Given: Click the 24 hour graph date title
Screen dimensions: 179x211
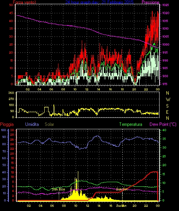Looking at the screenshot, I should click(x=100, y=2).
